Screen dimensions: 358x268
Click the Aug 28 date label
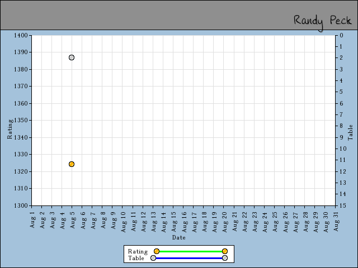[x=306, y=222]
